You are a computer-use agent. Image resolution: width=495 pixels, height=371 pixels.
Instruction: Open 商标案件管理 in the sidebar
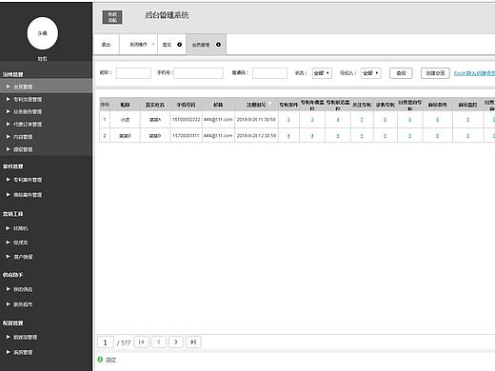28,195
